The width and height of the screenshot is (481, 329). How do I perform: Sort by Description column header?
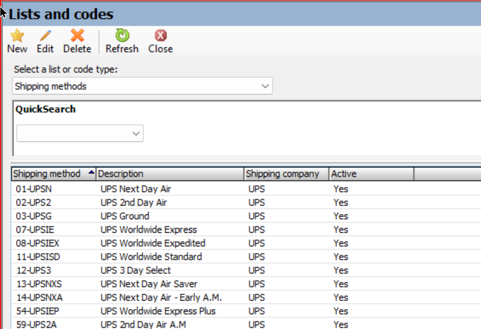[170, 174]
